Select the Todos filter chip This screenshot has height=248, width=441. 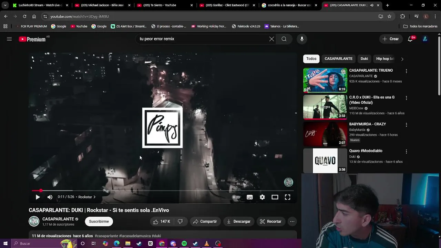point(311,59)
